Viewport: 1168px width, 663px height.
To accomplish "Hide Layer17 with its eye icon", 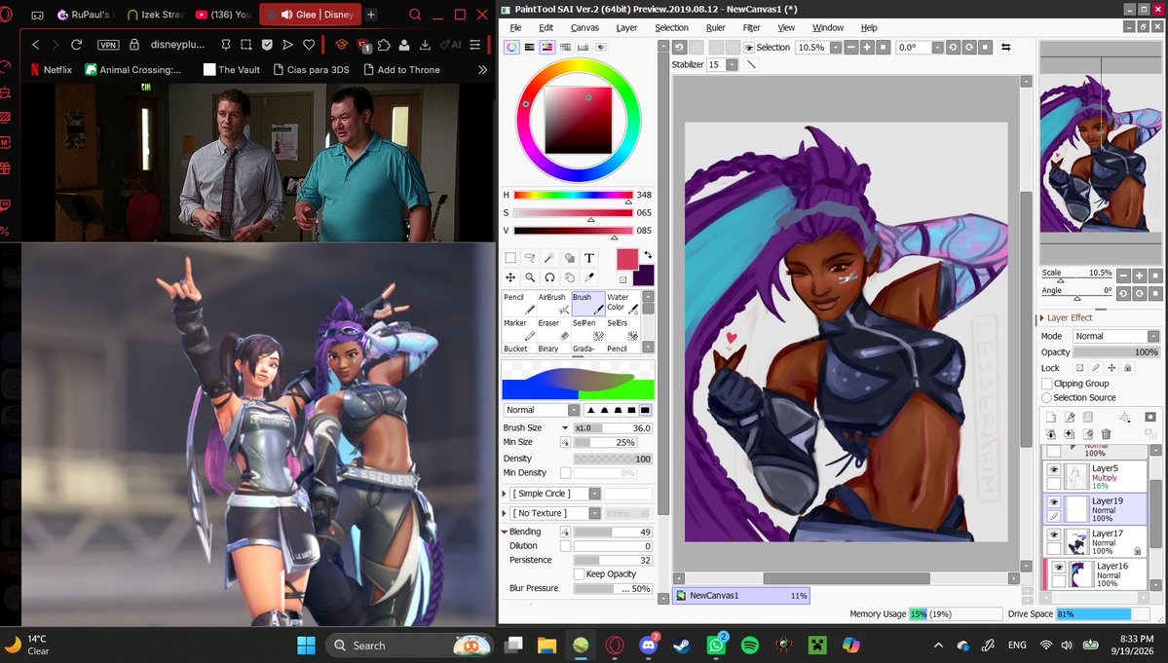I will pyautogui.click(x=1053, y=534).
